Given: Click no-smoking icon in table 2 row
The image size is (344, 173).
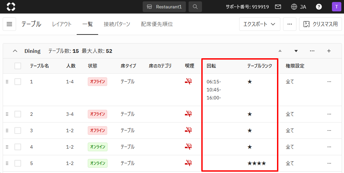Looking at the screenshot, I should pos(188,114).
